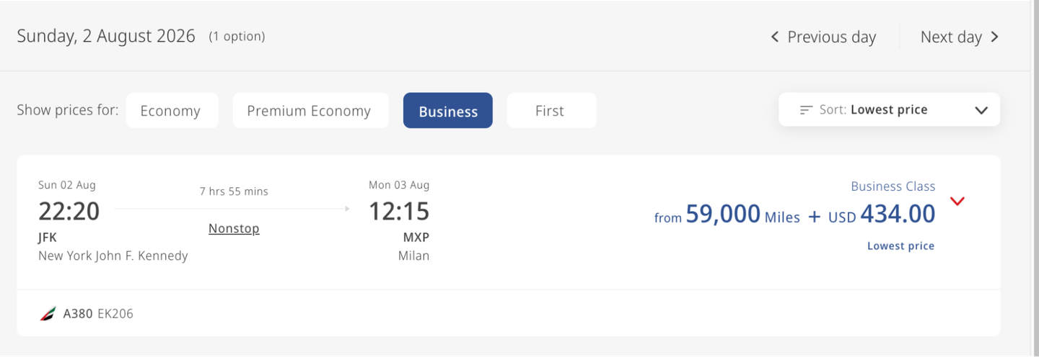Click the Emirates airline logo icon
This screenshot has width=1039, height=357.
coord(48,314)
